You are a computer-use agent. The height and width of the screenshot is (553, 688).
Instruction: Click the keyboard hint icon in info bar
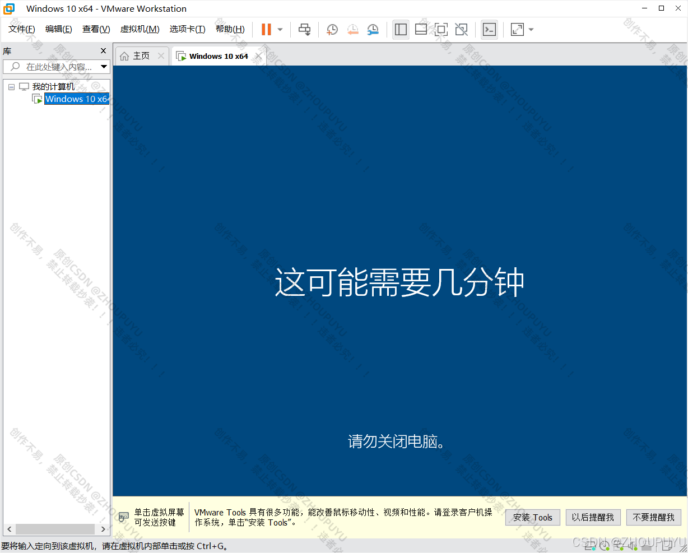point(124,517)
